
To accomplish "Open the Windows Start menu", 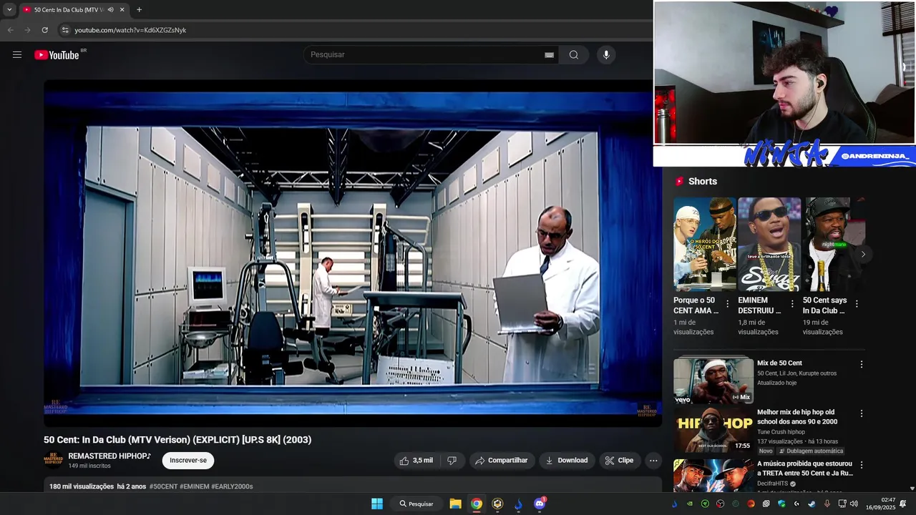I will click(377, 504).
